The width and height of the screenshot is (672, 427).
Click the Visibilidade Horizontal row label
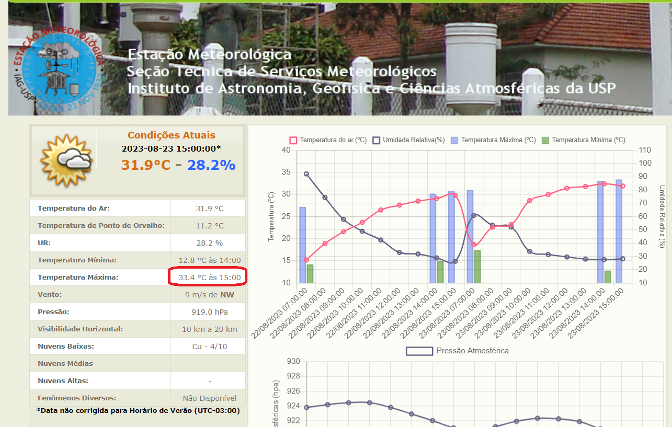(x=80, y=329)
